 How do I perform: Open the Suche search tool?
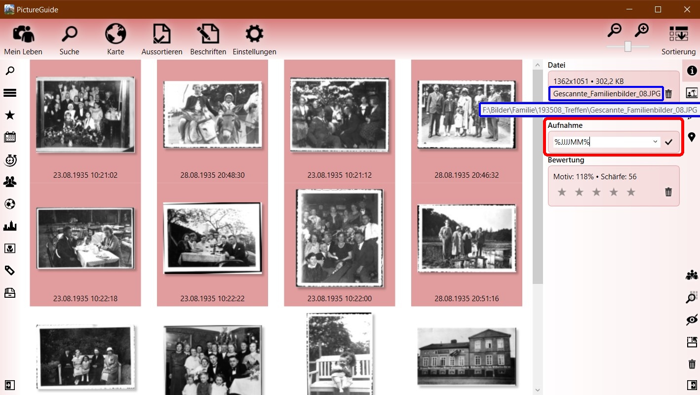click(x=69, y=39)
